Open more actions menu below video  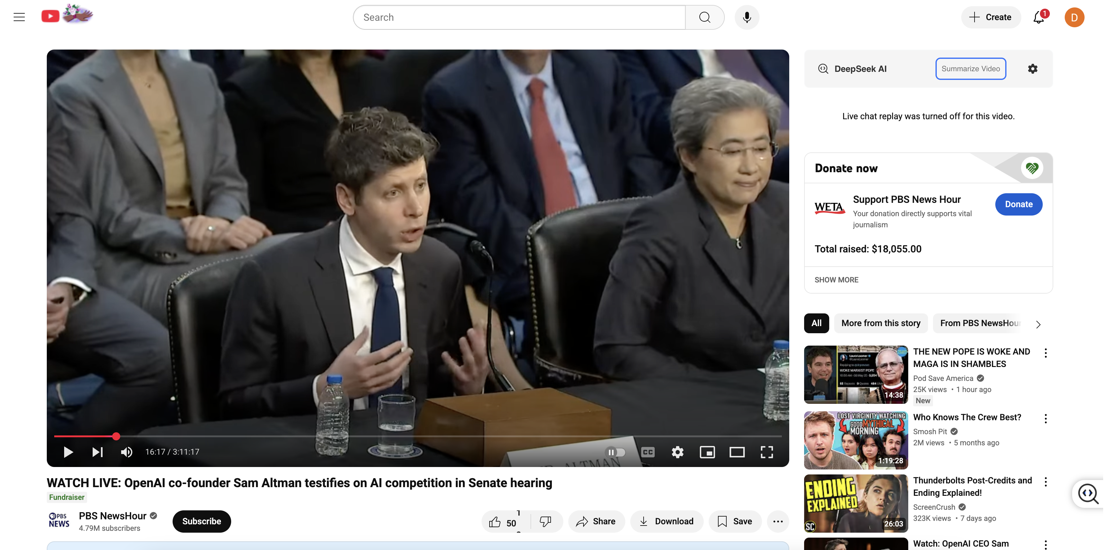pos(778,521)
